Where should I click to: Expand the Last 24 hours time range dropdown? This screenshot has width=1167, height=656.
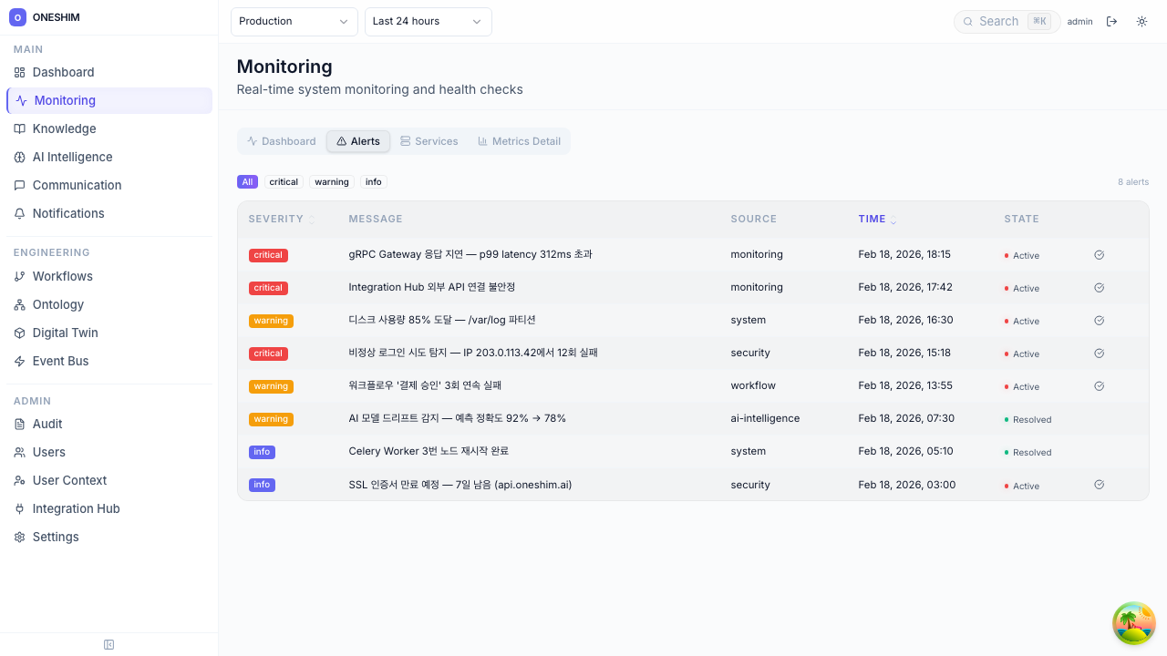(x=428, y=22)
